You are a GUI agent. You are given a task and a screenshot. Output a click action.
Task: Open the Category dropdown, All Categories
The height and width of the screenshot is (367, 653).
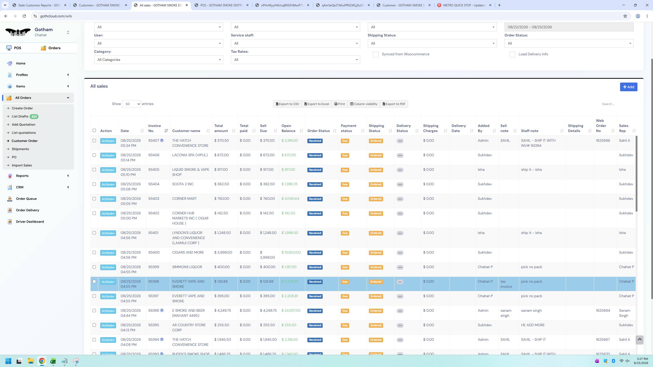coord(158,60)
